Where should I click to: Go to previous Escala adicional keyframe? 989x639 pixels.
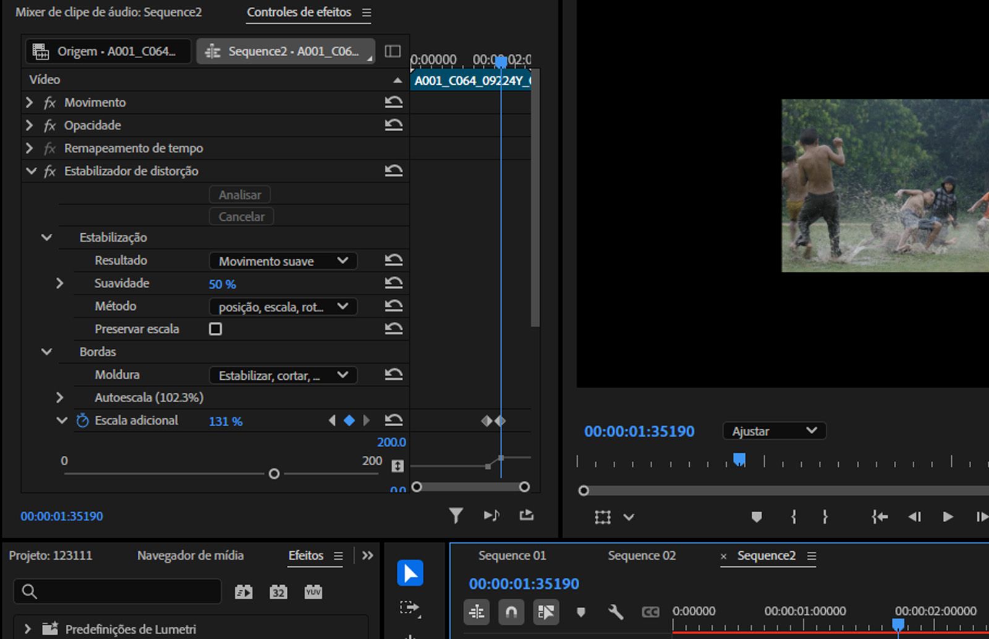pos(333,421)
